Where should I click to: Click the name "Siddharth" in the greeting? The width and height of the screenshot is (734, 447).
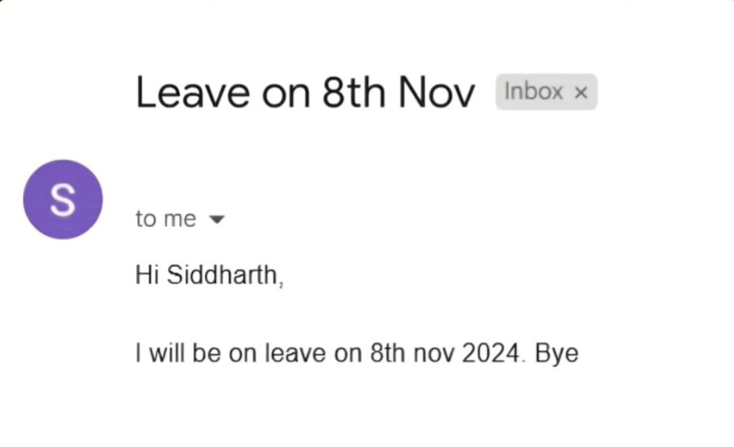(x=222, y=275)
